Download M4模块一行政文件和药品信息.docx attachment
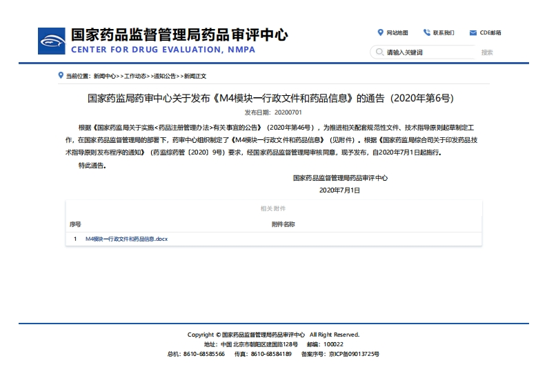The image size is (547, 387). 126,239
